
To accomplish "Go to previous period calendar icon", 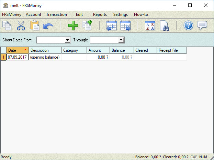I will (x=112, y=26).
